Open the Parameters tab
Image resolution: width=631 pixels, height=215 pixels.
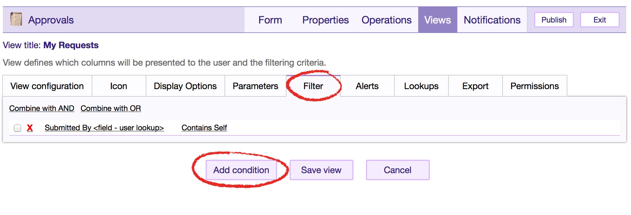255,86
